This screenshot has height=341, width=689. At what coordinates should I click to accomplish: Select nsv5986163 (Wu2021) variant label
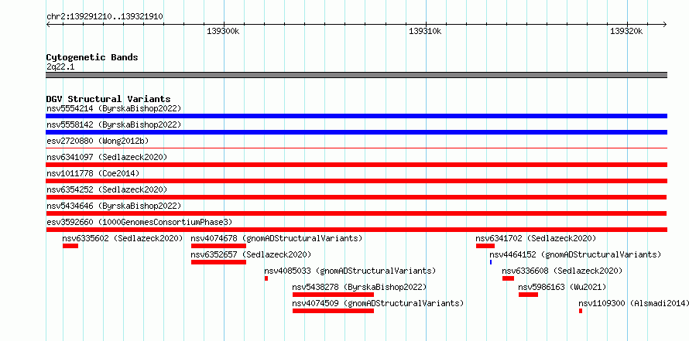[x=562, y=287]
